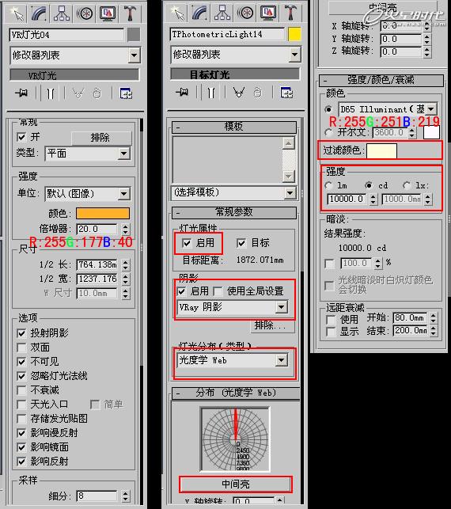Click make unique icon under 目标灯光

[239, 93]
